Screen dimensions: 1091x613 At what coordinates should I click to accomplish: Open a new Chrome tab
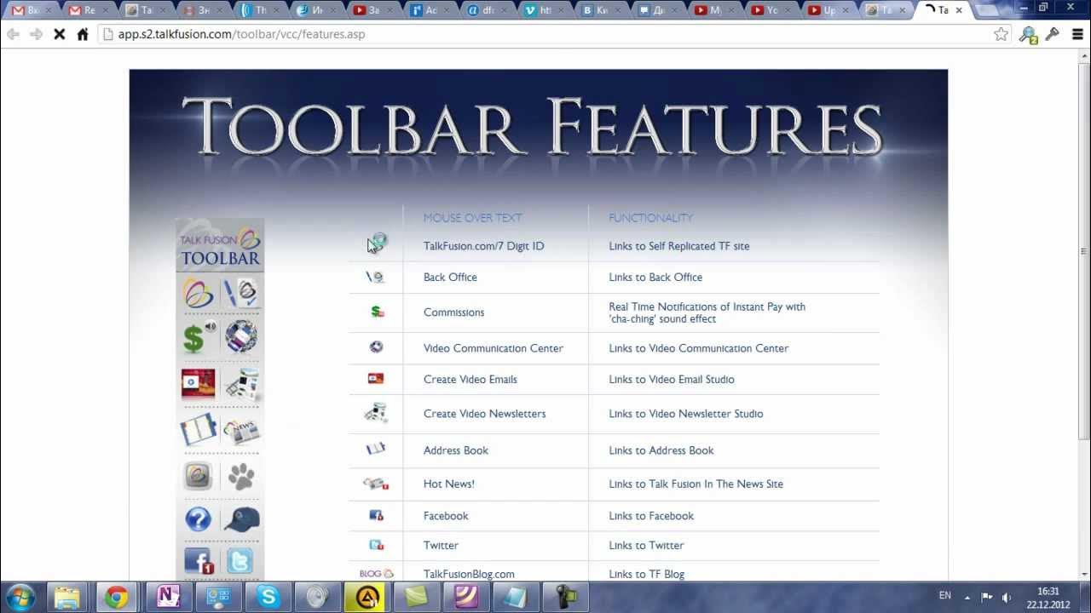(x=987, y=10)
